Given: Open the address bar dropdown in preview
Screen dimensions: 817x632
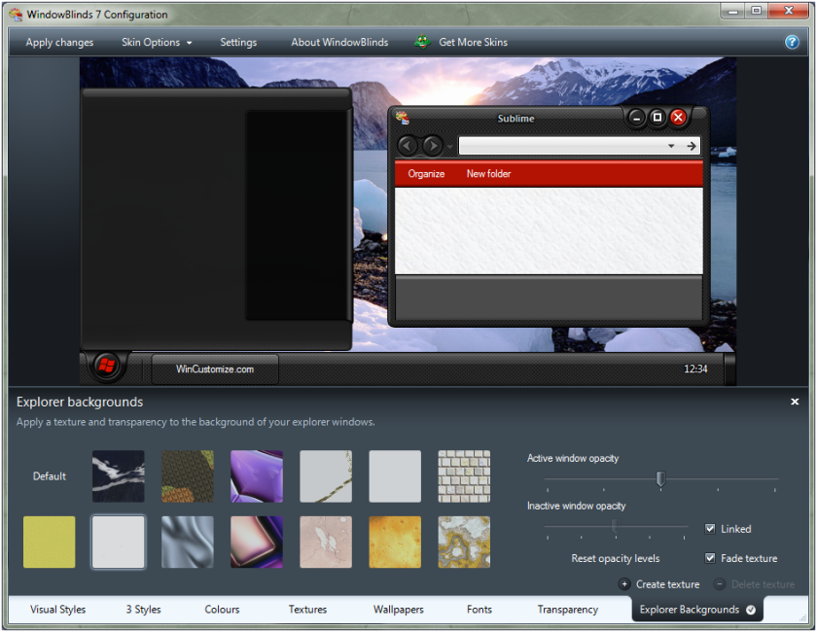Looking at the screenshot, I should coord(671,146).
